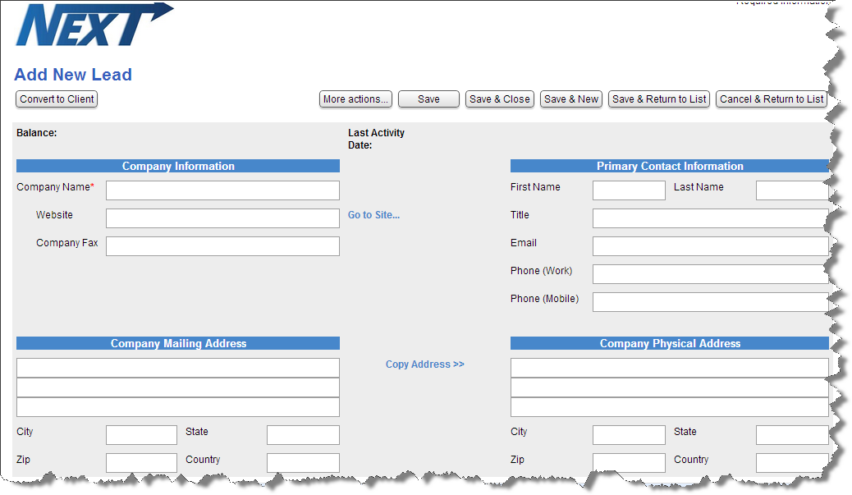This screenshot has width=852, height=495.
Task: Click the Convert to Client button
Action: [57, 99]
